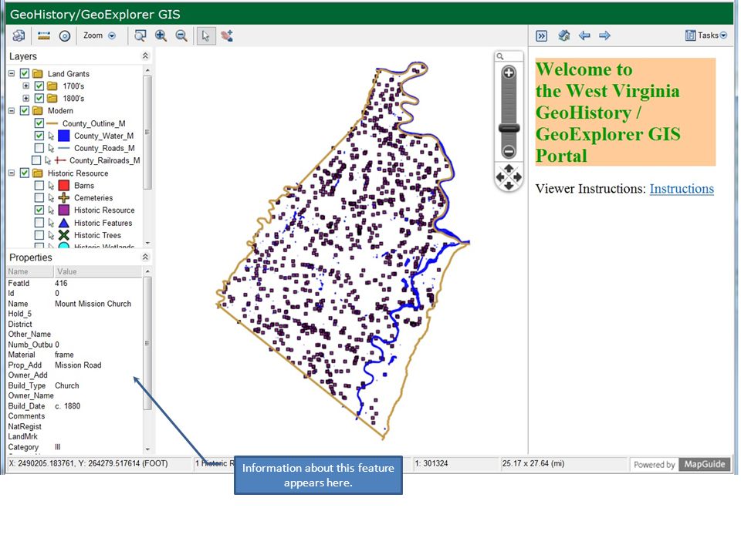Click the Name column header in Properties
This screenshot has height=555, width=741.
pyautogui.click(x=30, y=272)
